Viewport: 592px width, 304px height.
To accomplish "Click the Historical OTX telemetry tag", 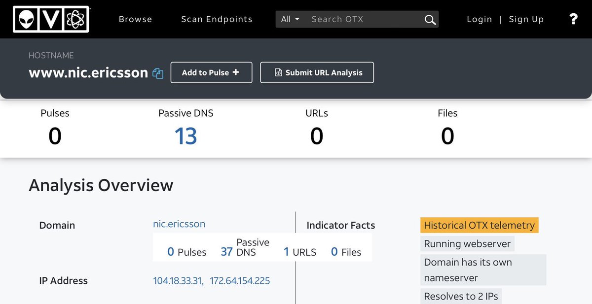I will (479, 225).
